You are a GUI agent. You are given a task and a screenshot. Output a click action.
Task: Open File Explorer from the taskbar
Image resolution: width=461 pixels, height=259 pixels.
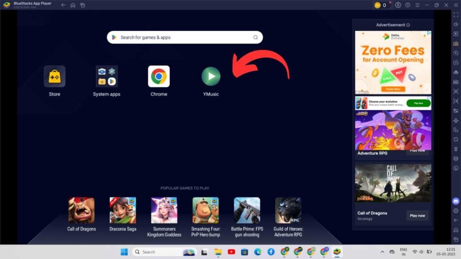[x=218, y=252]
